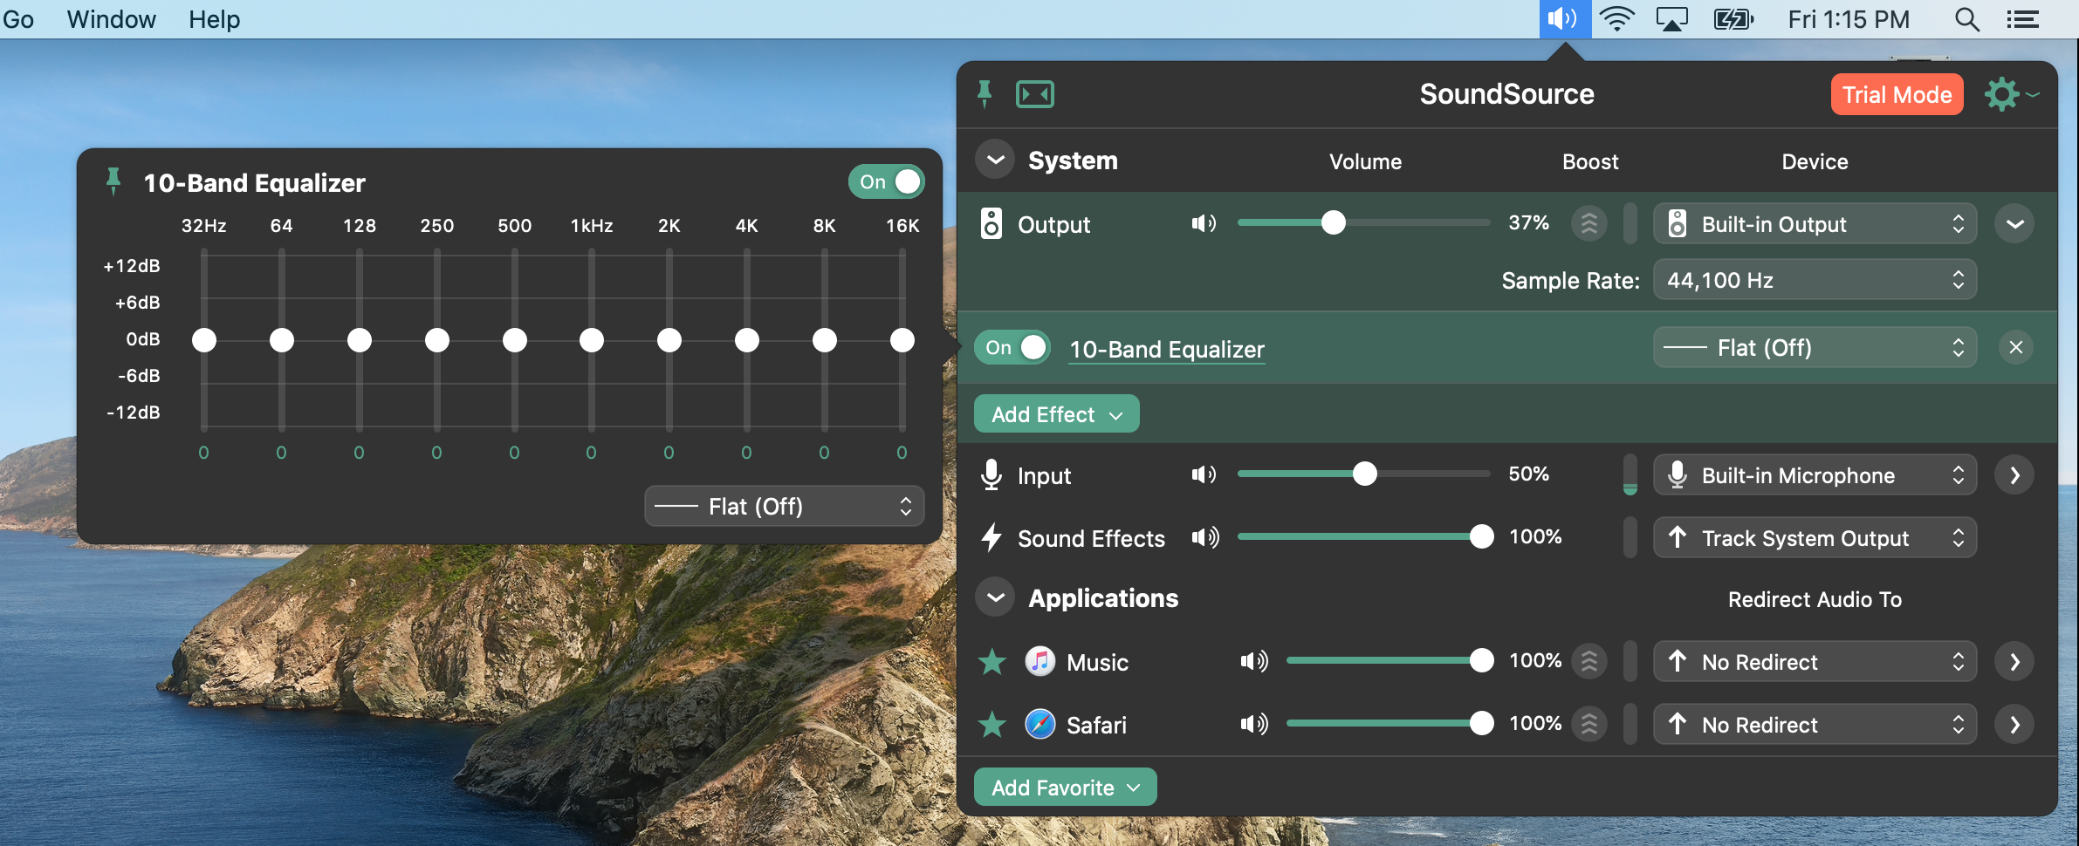This screenshot has width=2079, height=846.
Task: Click the 10-Band Equalizer link in SoundSource
Action: coord(1167,349)
